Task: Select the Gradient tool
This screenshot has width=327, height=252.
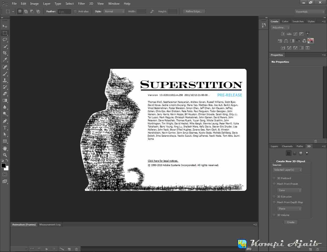Action: click(5, 100)
